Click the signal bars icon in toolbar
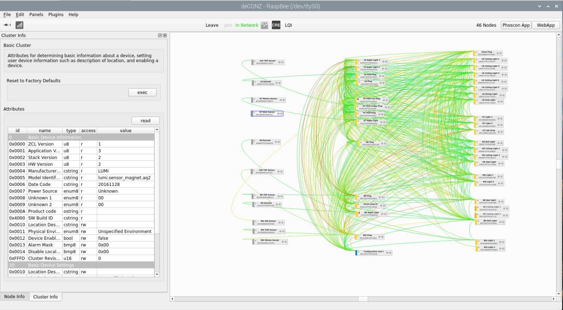Viewport: 563px width, 310px height. point(19,25)
